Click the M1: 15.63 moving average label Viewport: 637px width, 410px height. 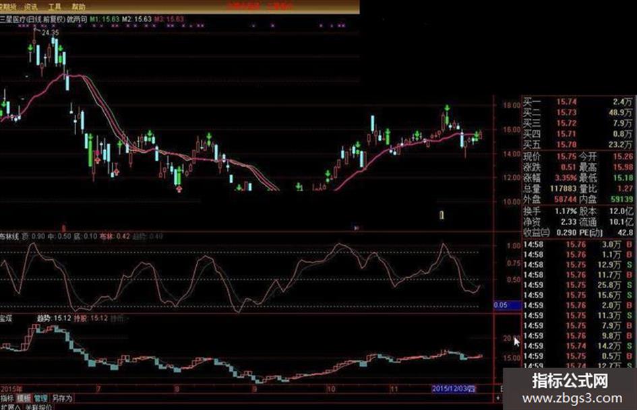pos(104,19)
